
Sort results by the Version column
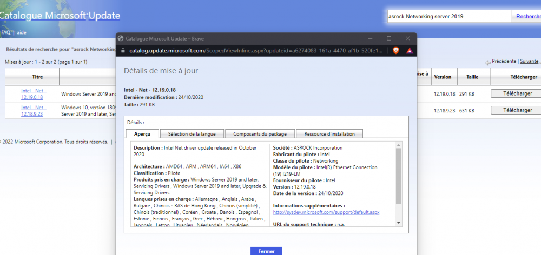(443, 77)
